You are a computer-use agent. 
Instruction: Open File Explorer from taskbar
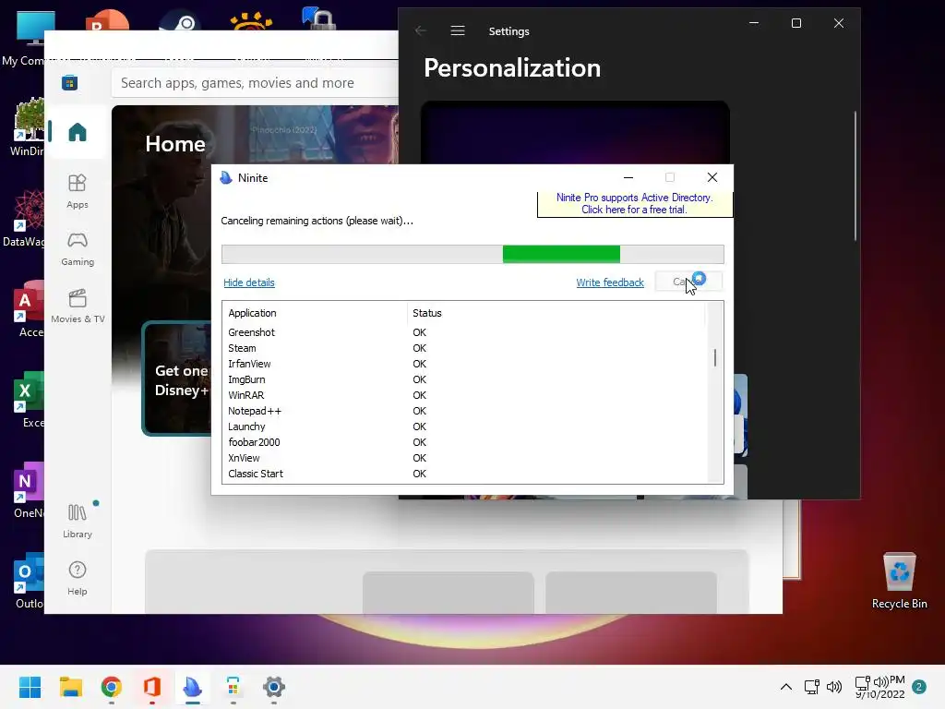70,687
